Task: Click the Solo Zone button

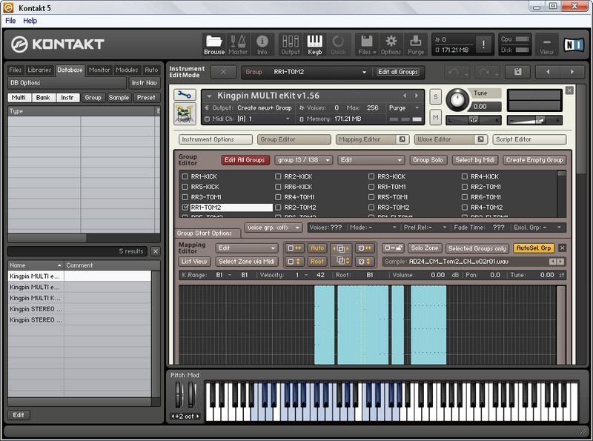Action: (x=424, y=248)
